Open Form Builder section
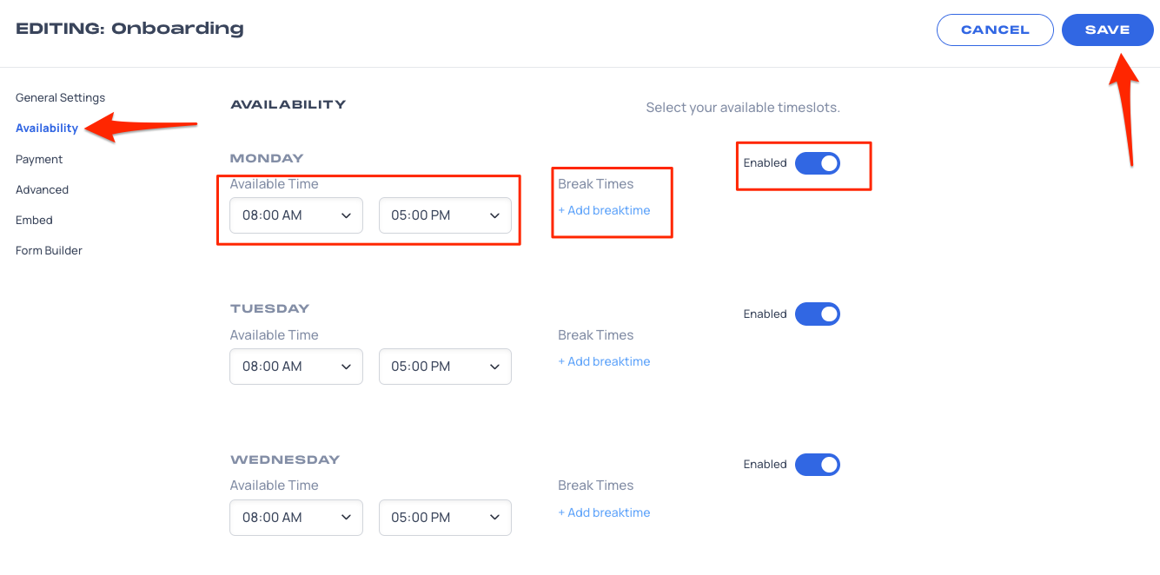The image size is (1160, 575). pos(49,250)
